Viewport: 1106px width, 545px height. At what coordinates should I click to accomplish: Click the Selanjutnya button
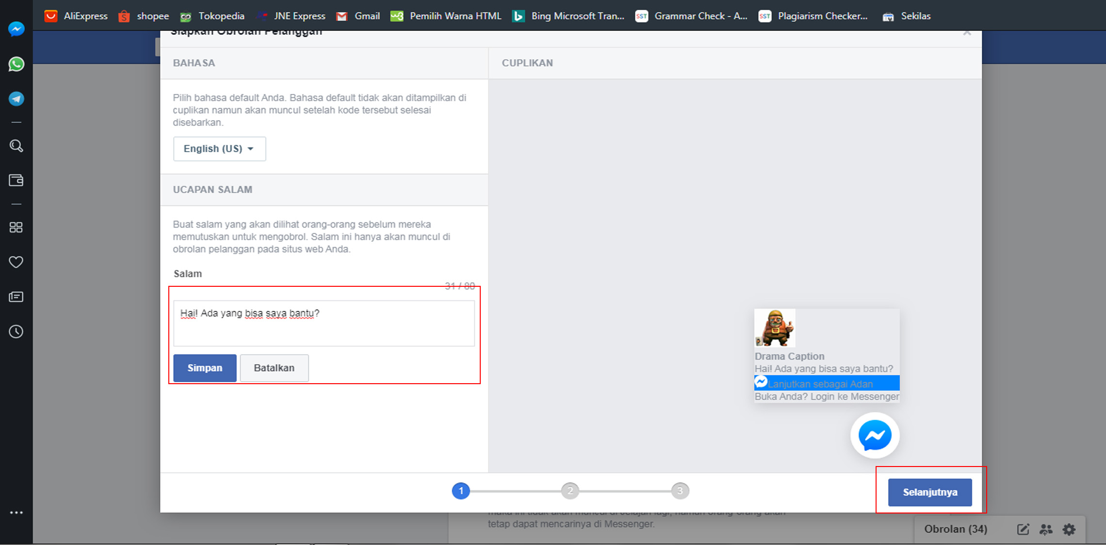[x=930, y=492]
